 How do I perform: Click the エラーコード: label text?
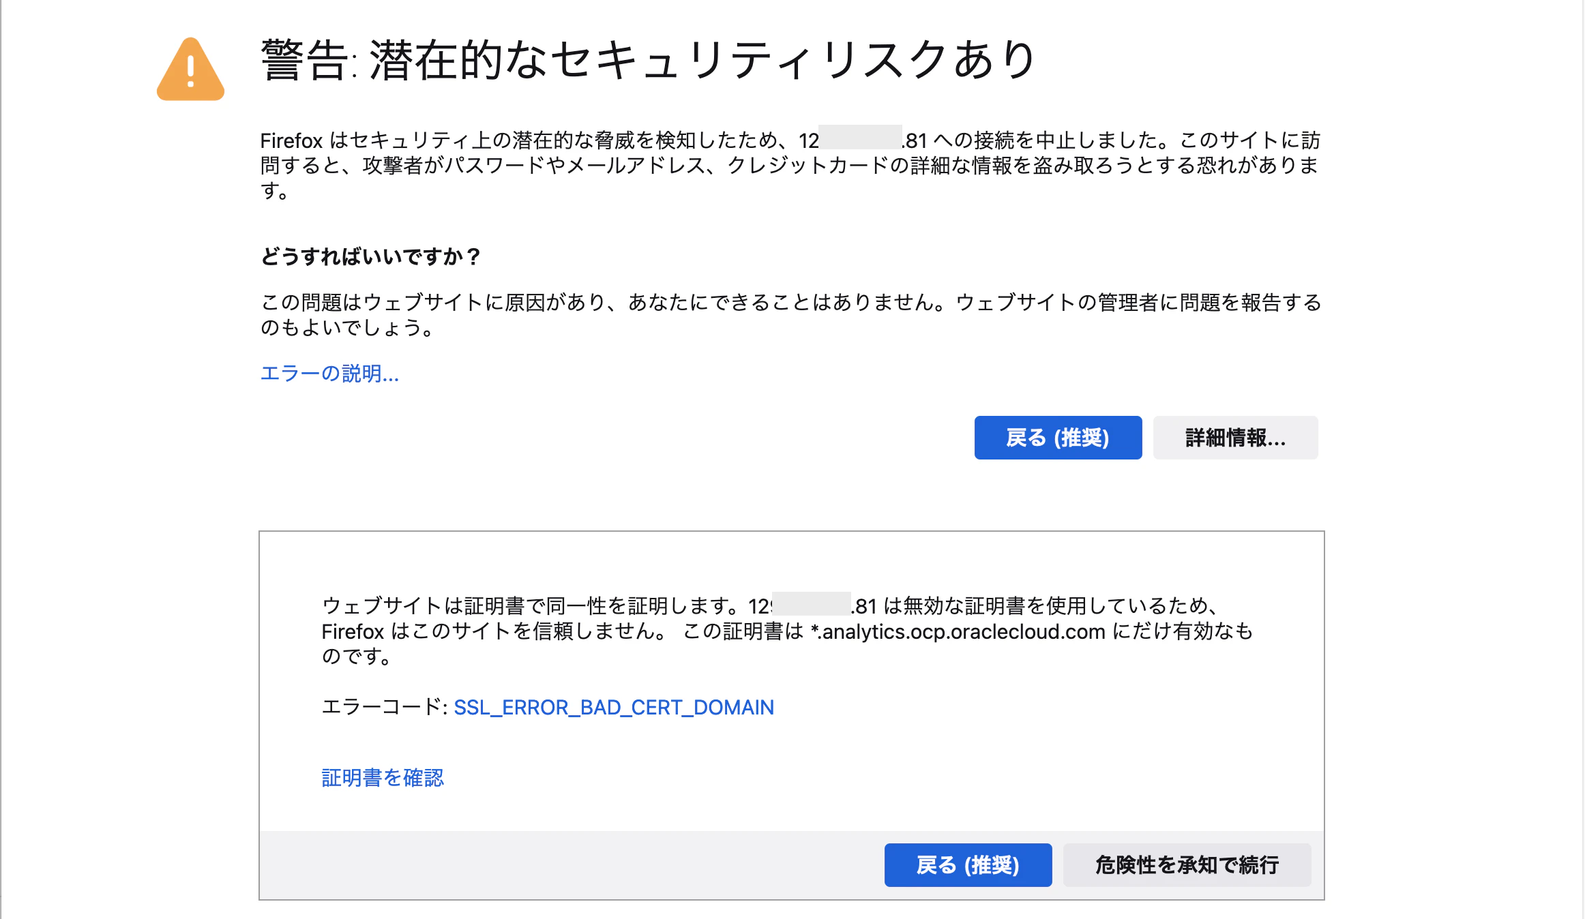pos(385,708)
